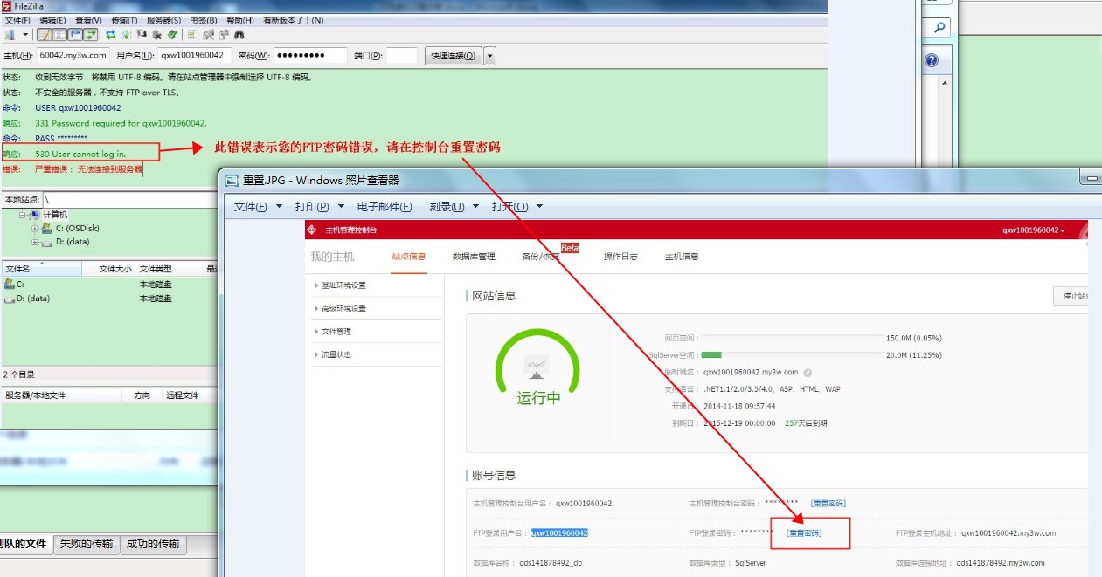Image resolution: width=1102 pixels, height=577 pixels.
Task: Click the 主机(H) host input field
Action: [73, 56]
